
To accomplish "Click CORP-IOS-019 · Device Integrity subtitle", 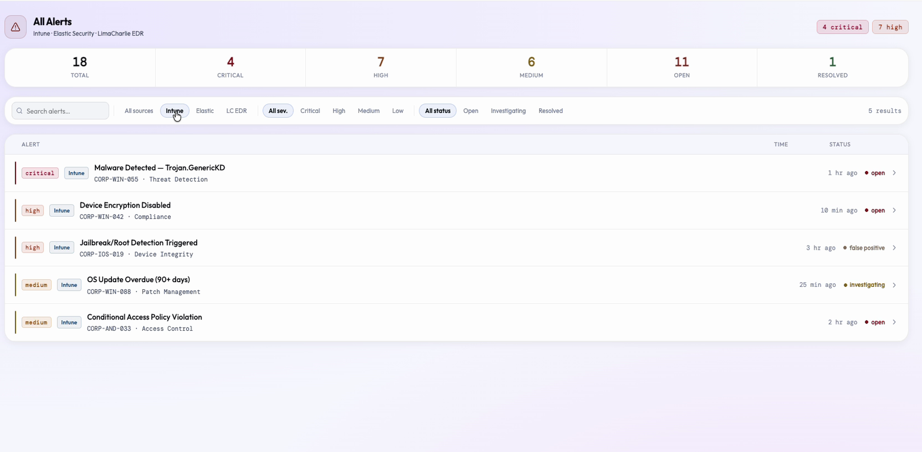I will point(136,254).
